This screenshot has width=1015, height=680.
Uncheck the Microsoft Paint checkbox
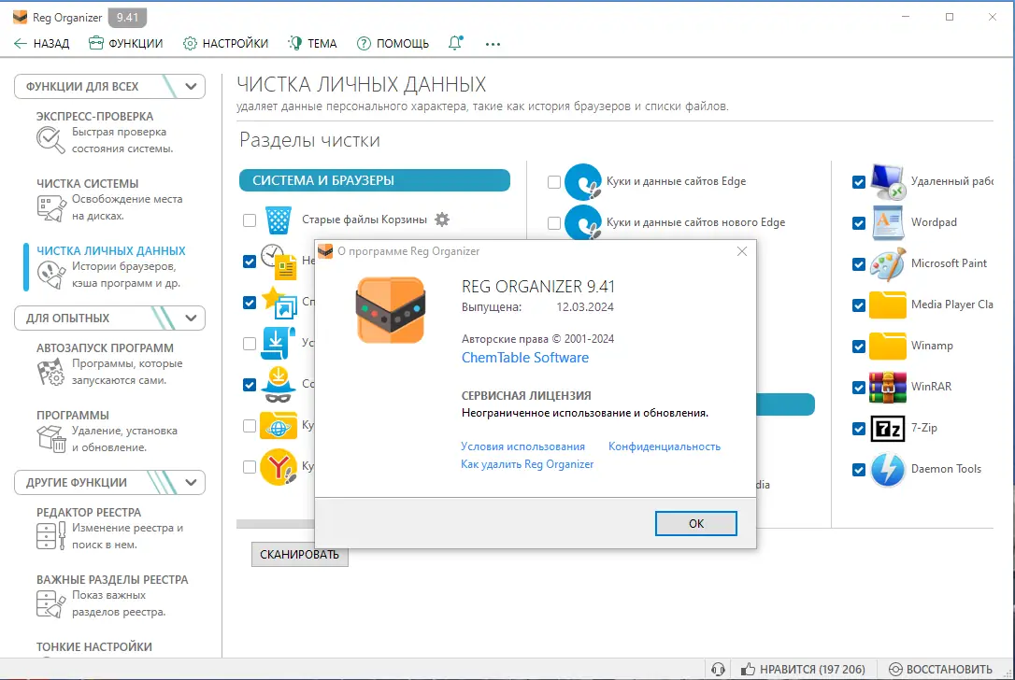[859, 264]
